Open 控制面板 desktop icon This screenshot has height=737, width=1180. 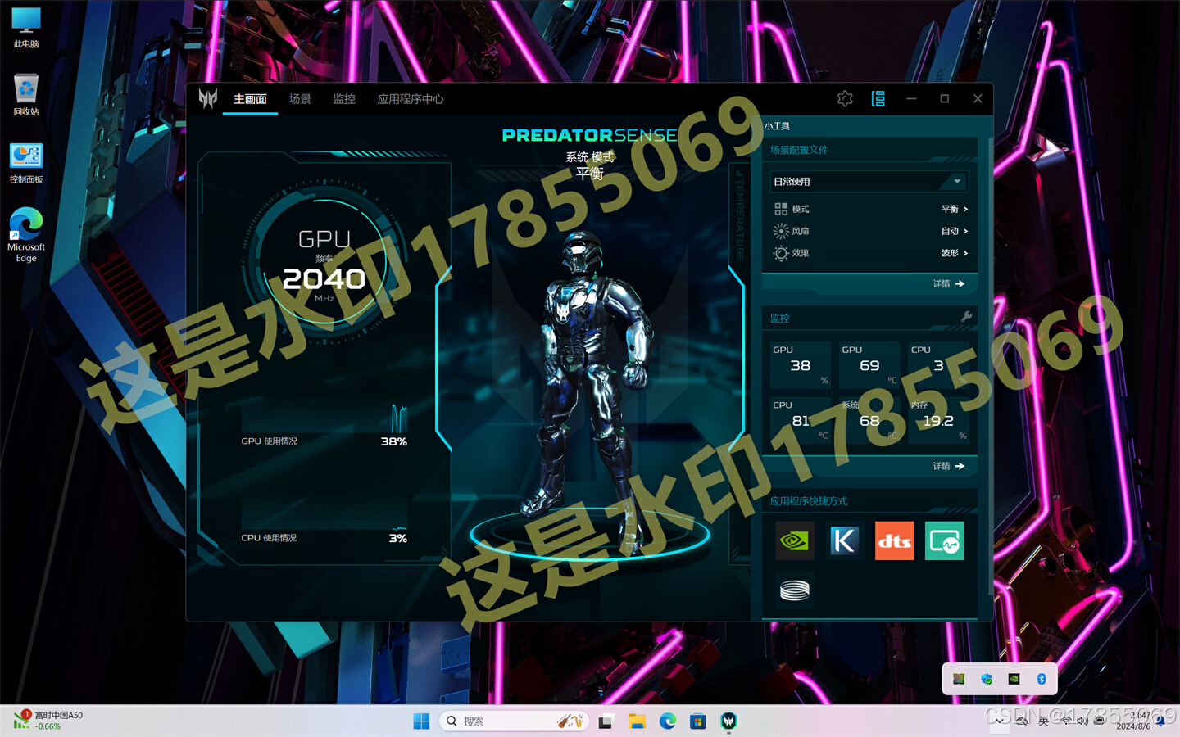click(x=26, y=163)
